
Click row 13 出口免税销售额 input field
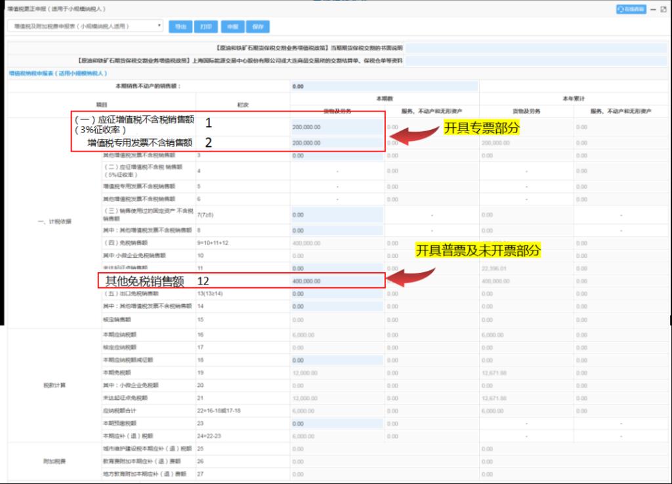click(336, 293)
